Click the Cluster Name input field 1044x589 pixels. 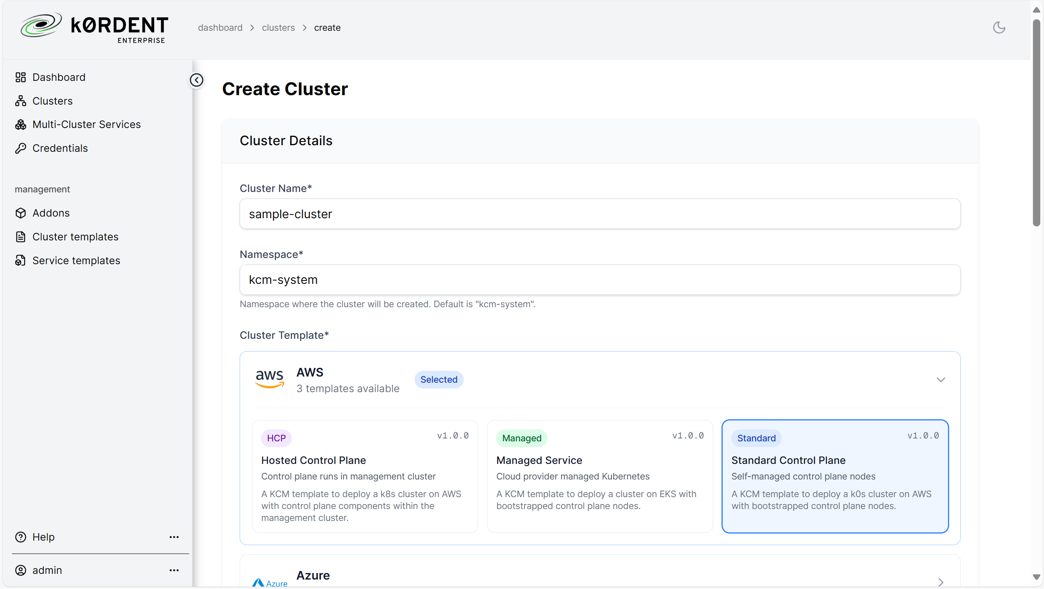coord(600,214)
